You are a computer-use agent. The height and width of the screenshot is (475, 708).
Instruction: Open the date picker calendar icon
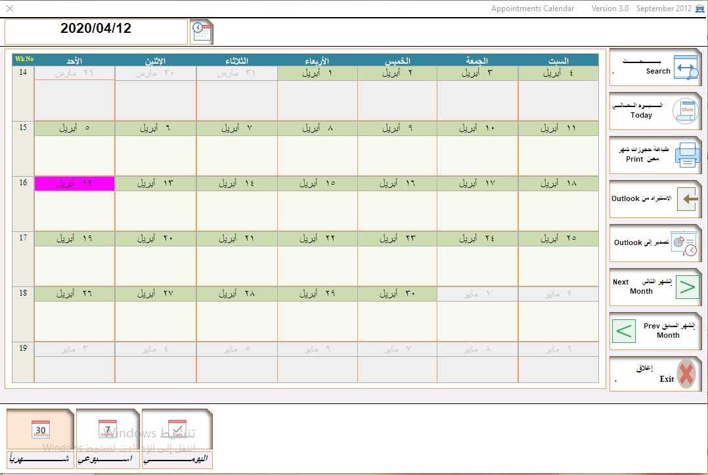coord(202,32)
